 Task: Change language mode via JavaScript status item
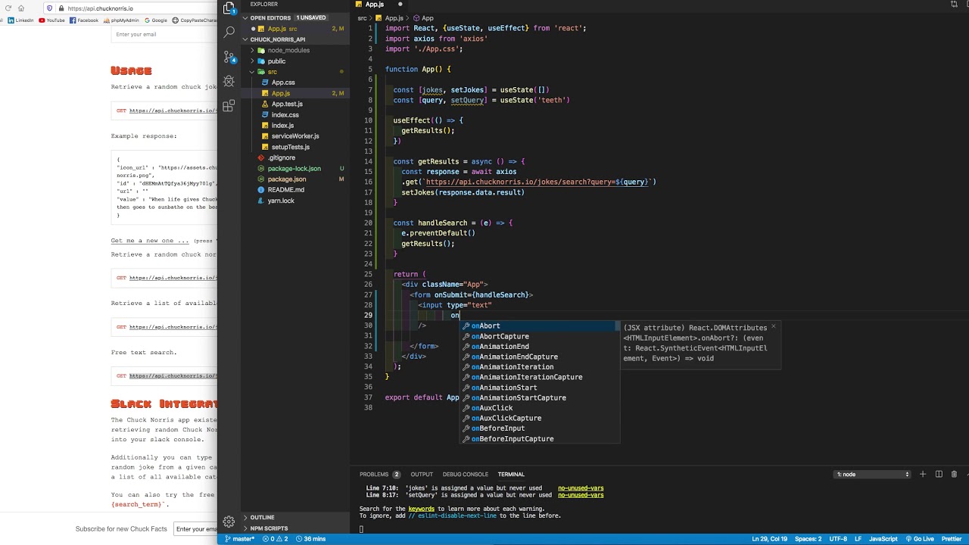point(883,539)
